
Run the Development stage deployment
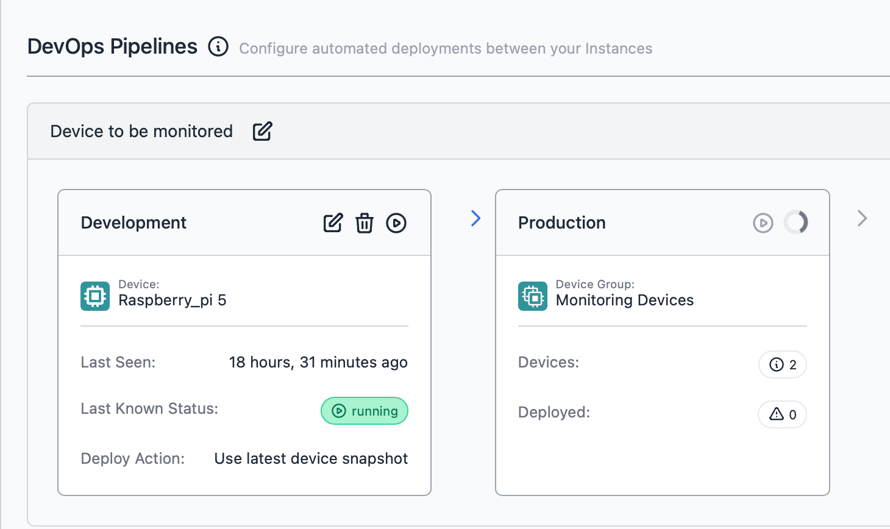click(x=396, y=223)
